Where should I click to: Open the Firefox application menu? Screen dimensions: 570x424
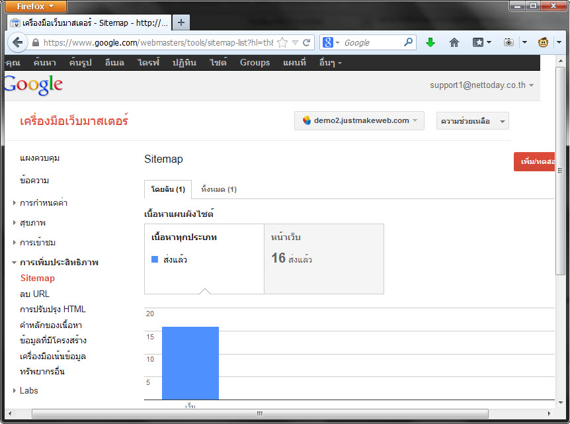coord(36,6)
